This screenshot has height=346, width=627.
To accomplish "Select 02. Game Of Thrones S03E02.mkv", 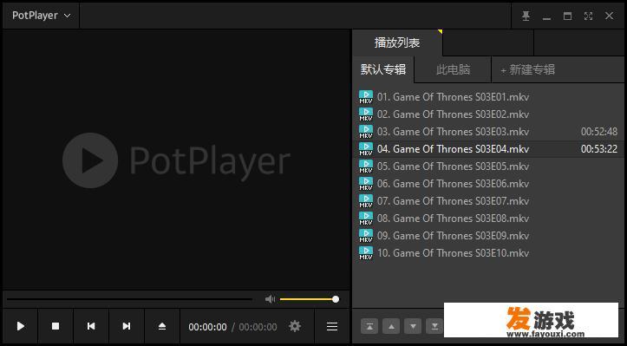I will [488, 114].
